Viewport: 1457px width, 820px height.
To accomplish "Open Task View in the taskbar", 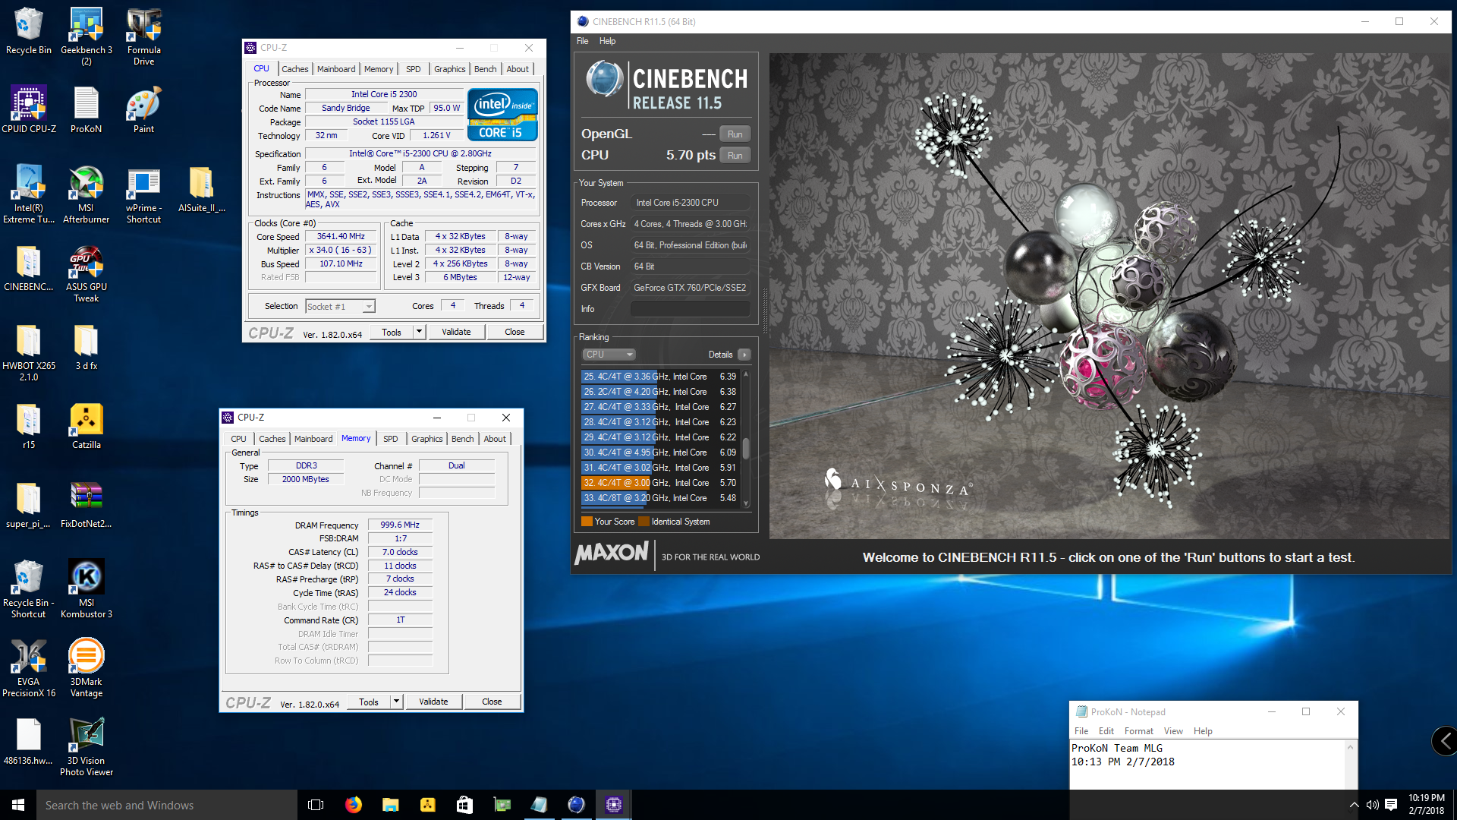I will coord(316,805).
